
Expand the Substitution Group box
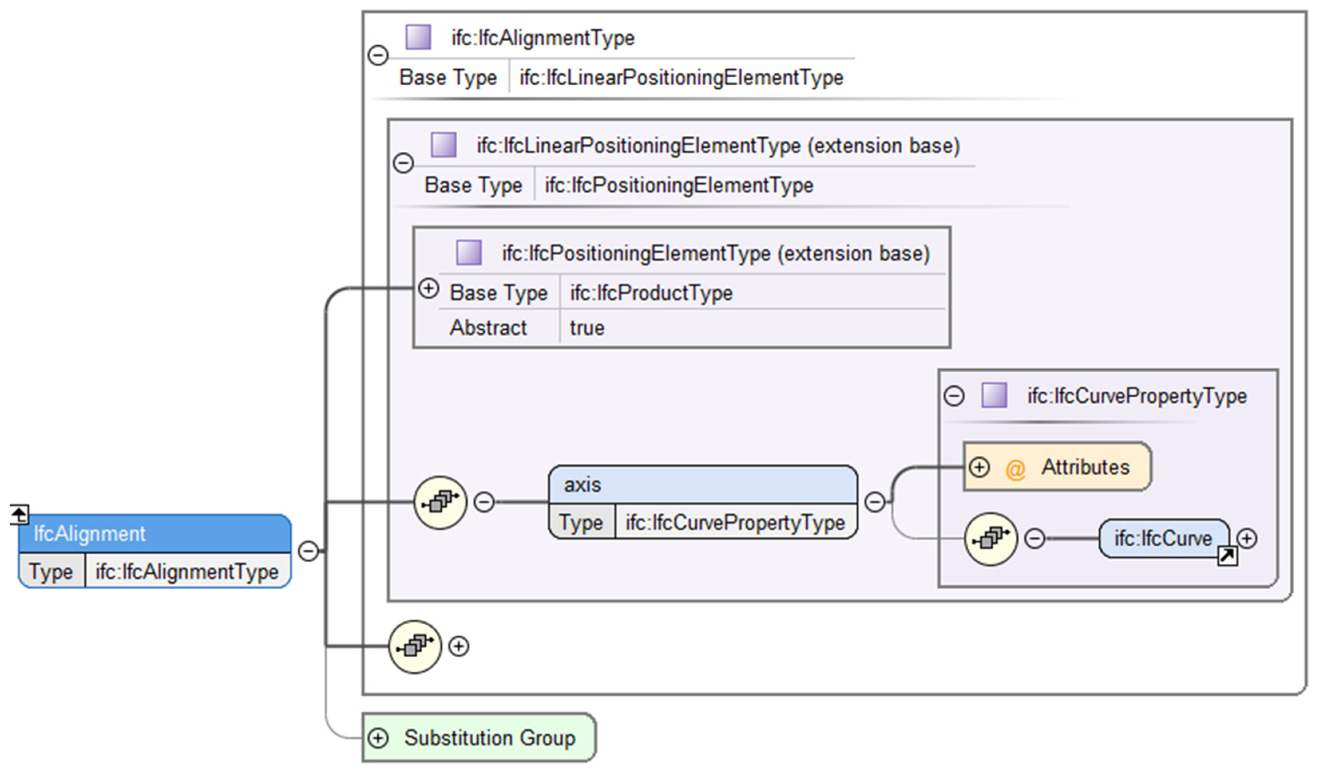pos(378,738)
